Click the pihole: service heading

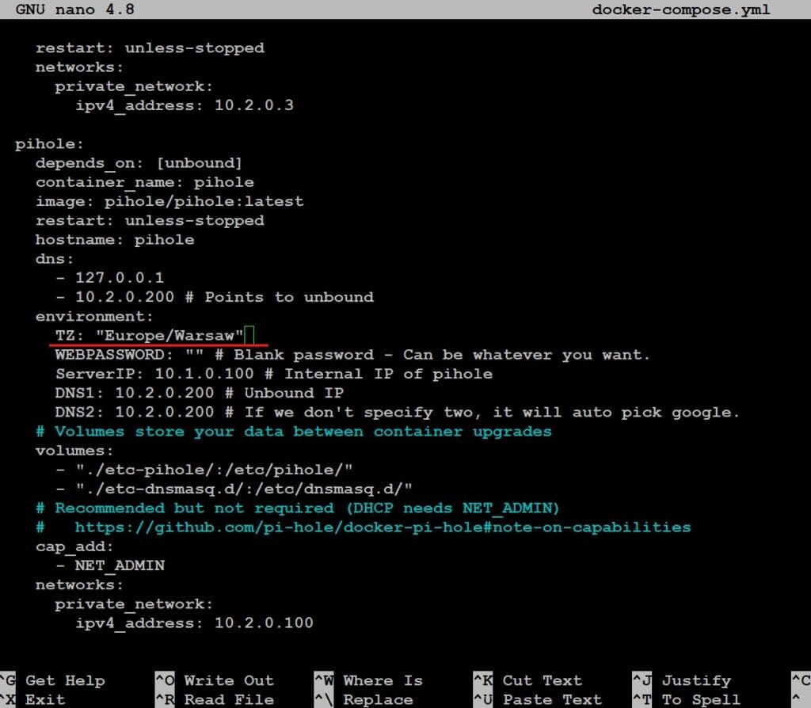(x=49, y=144)
